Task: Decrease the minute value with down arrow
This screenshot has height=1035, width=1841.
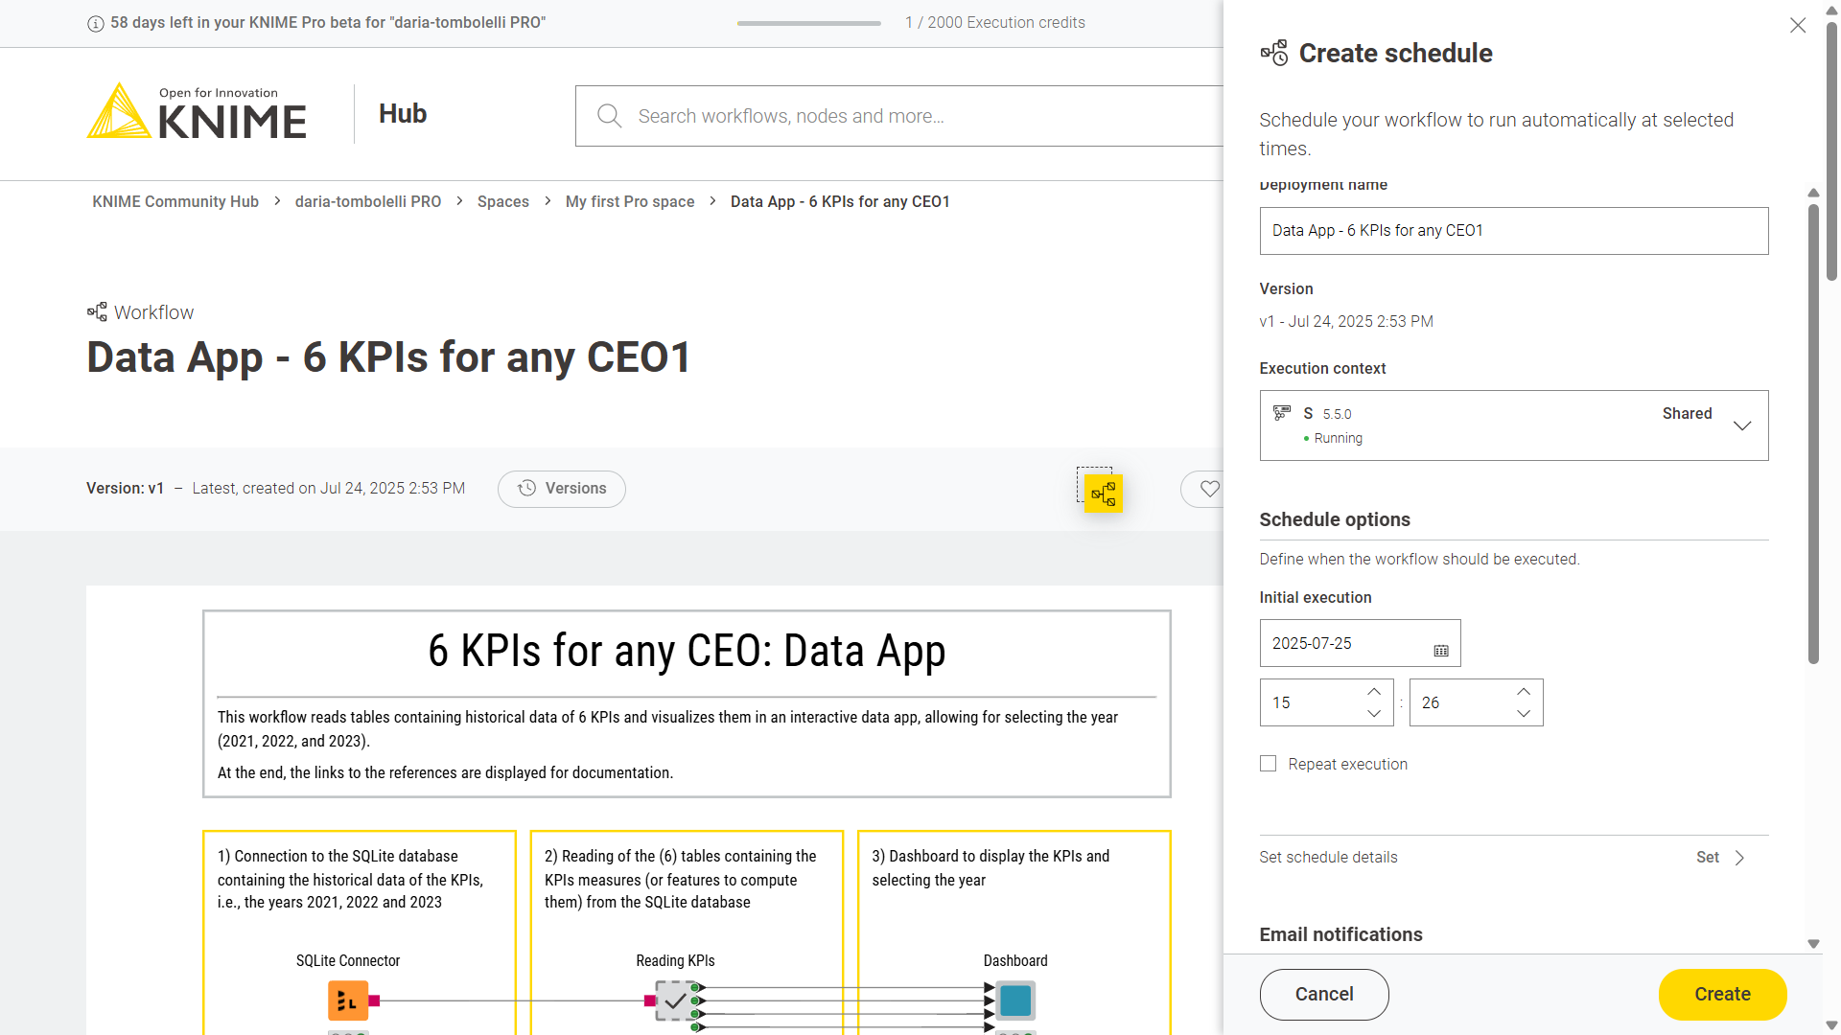Action: coord(1523,714)
